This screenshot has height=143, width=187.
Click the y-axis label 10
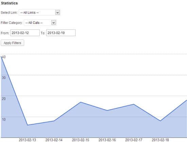pyautogui.click(x=4, y=120)
